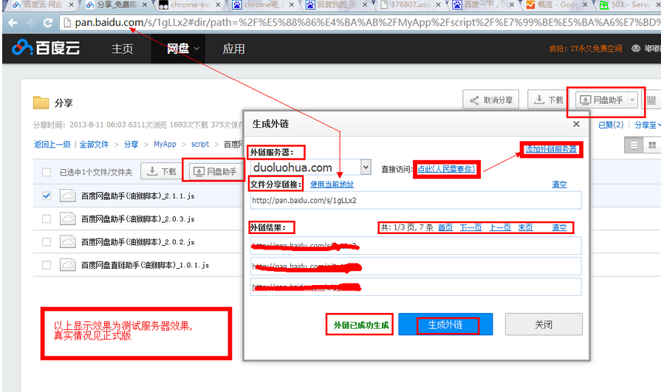The width and height of the screenshot is (661, 392).
Task: Click the 下载 button in file toolbar
Action: click(162, 171)
